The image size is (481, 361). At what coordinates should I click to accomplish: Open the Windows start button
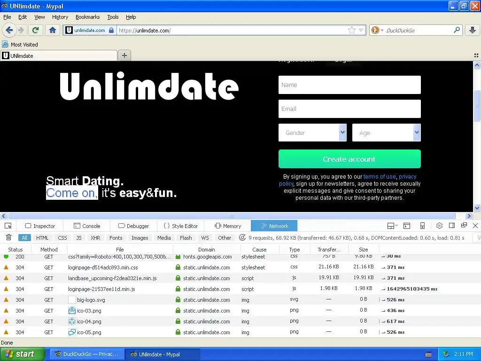[22, 354]
